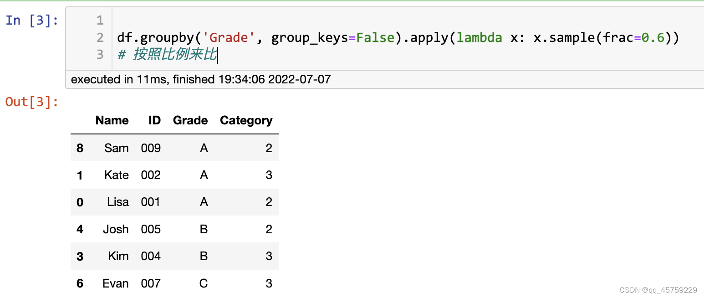Click ID value 009
Viewport: 704px width, 298px height.
151,148
